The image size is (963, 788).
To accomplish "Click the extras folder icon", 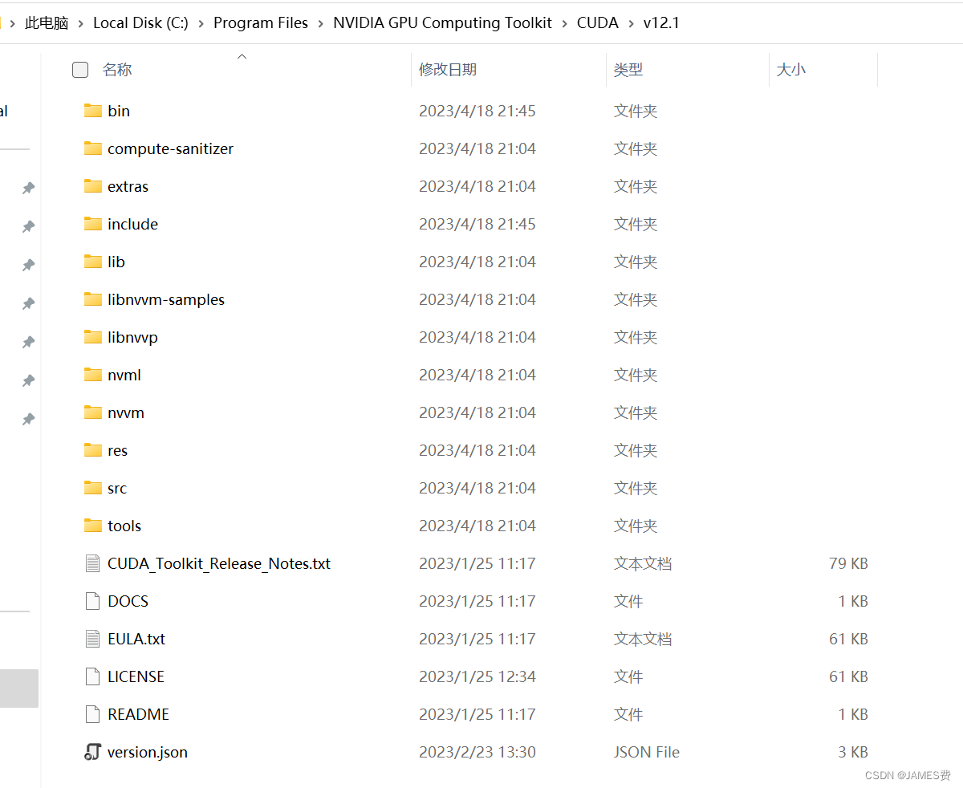I will (93, 186).
